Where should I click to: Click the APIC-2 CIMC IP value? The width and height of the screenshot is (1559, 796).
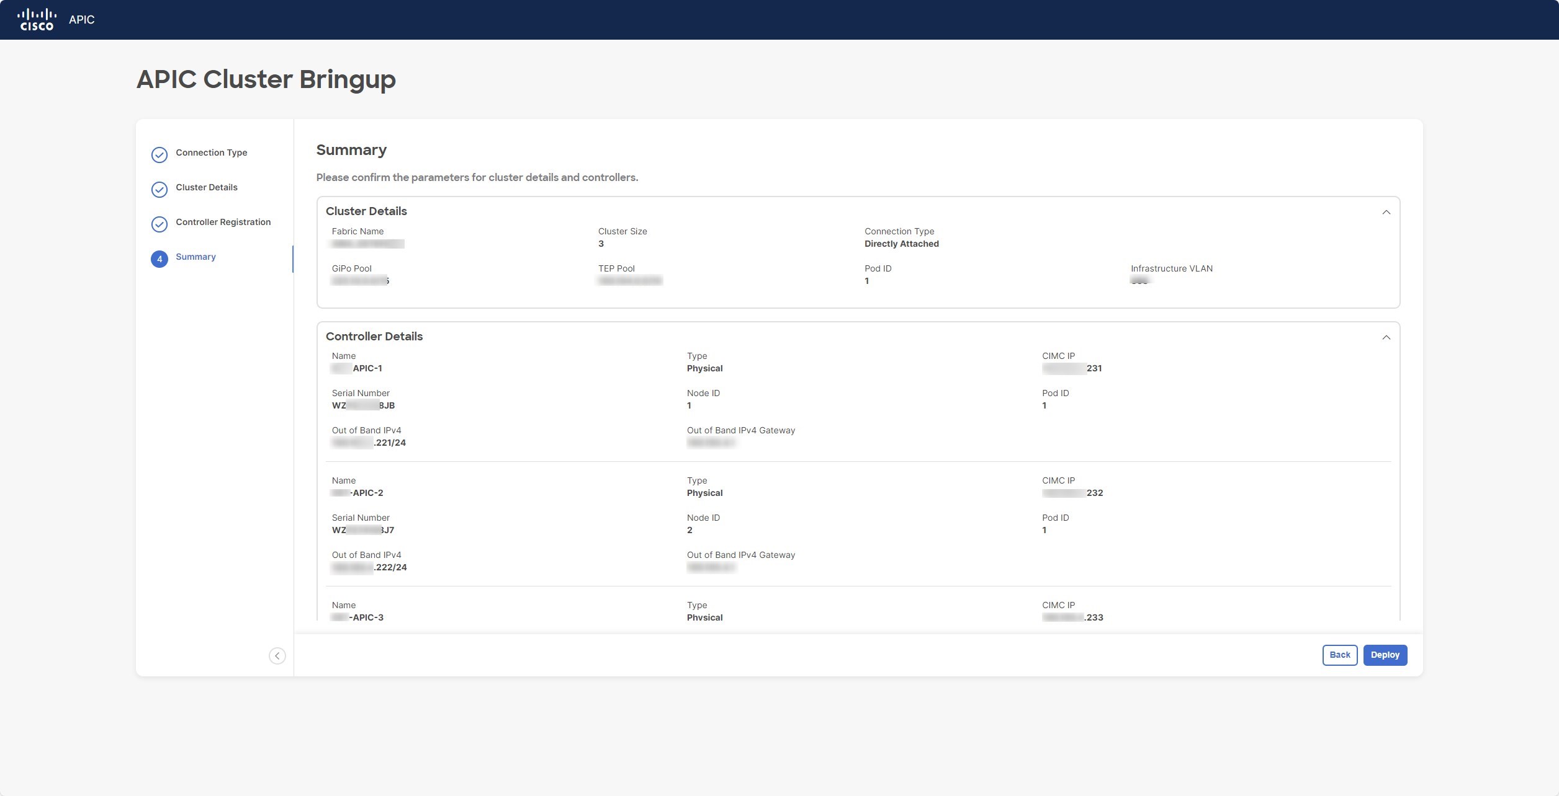tap(1072, 493)
